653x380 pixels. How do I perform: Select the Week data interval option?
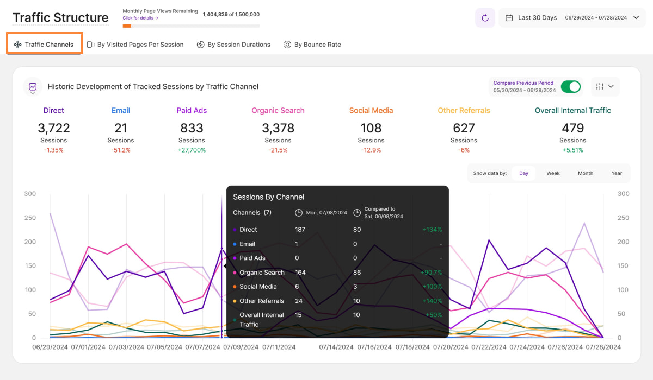pos(553,173)
